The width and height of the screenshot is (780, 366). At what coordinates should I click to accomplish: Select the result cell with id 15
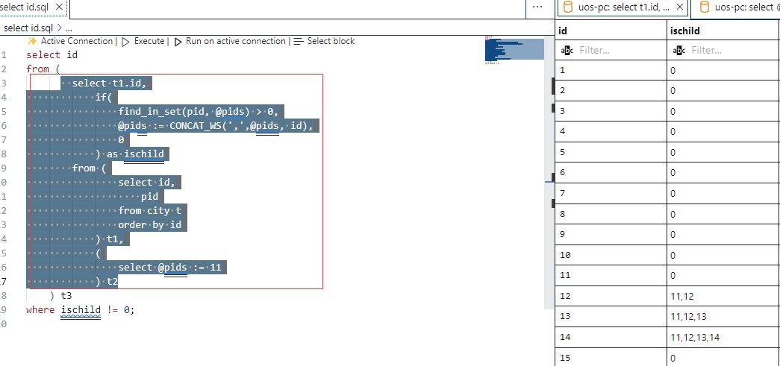pyautogui.click(x=611, y=357)
